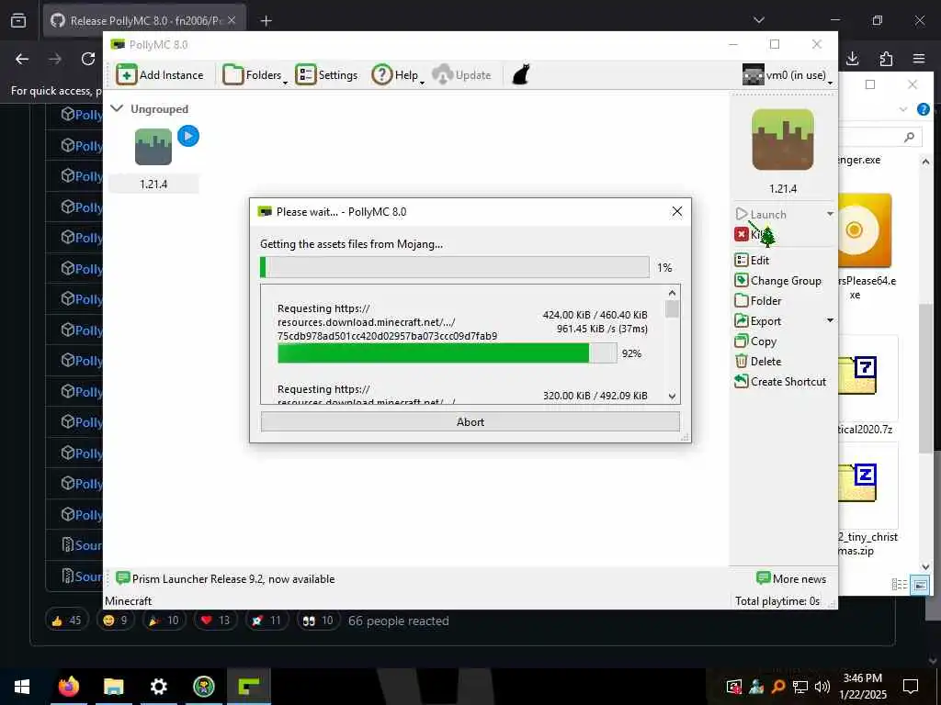Open the Help toolbar menu
This screenshot has height=705, width=941.
(397, 75)
